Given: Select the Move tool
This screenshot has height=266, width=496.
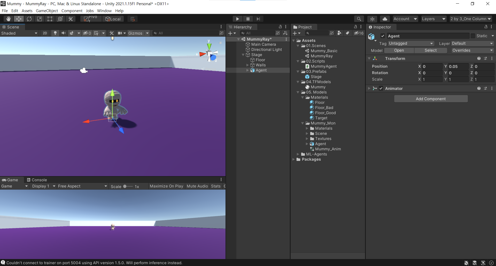Looking at the screenshot, I should tap(19, 19).
